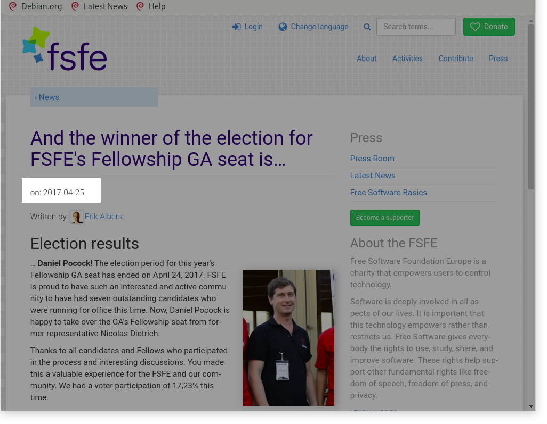Open the Press navigation item
547x424 pixels.
tap(497, 59)
